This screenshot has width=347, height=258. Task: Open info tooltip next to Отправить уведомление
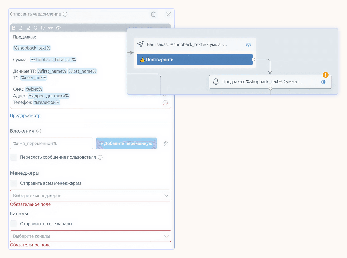tap(65, 14)
